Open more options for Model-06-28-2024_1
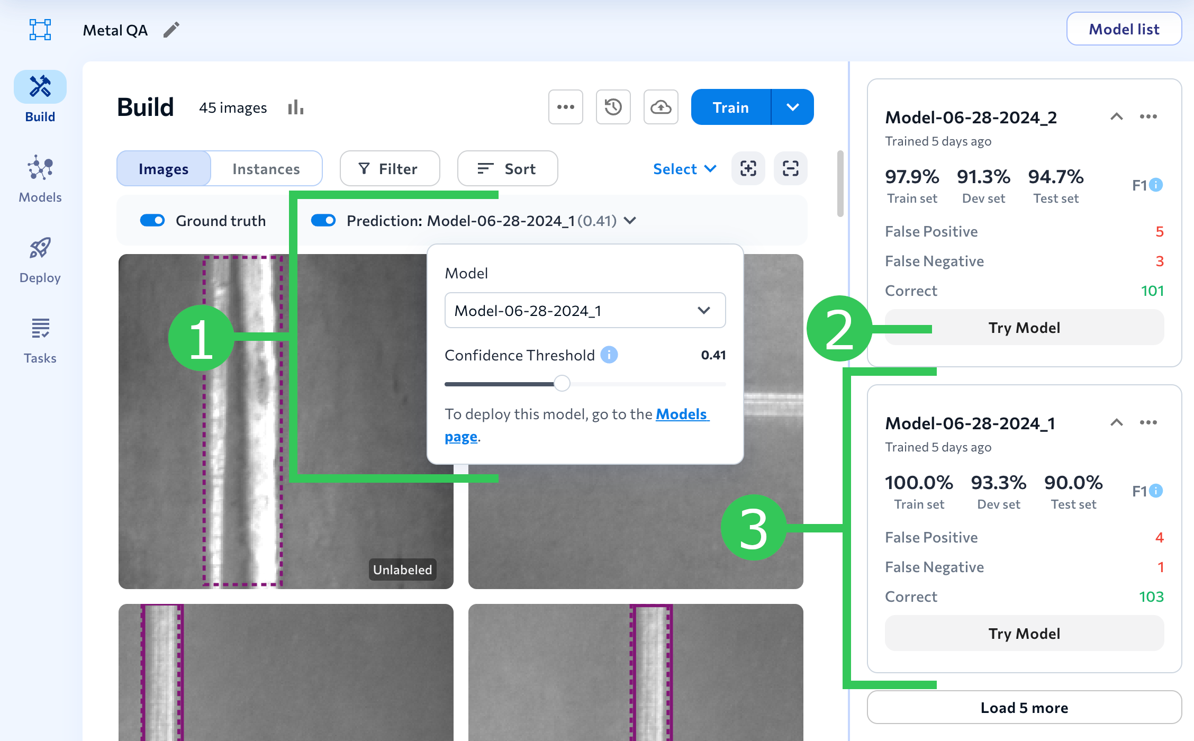 point(1148,422)
